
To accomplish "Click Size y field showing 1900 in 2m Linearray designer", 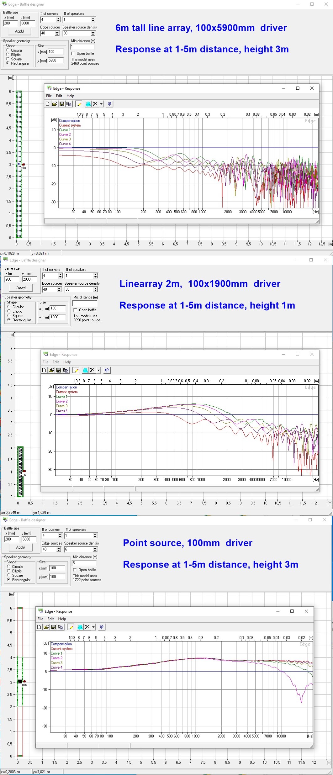I will 58,317.
